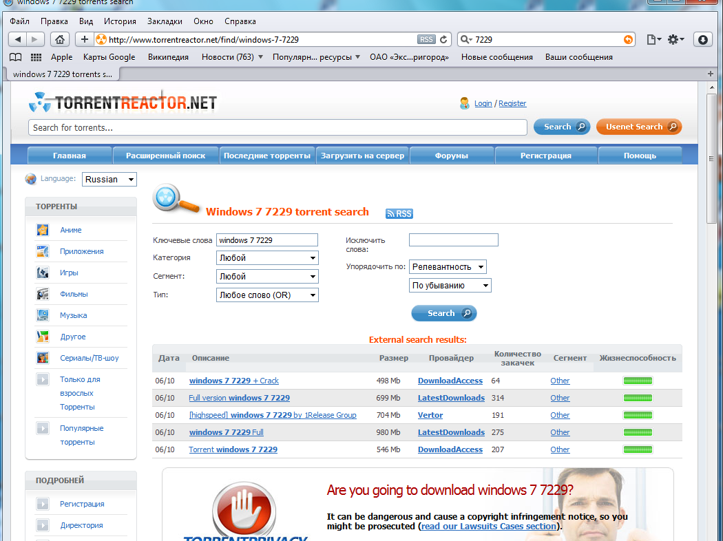
Task: Open the 'read our Lawsuits Cases section' link
Action: point(488,527)
